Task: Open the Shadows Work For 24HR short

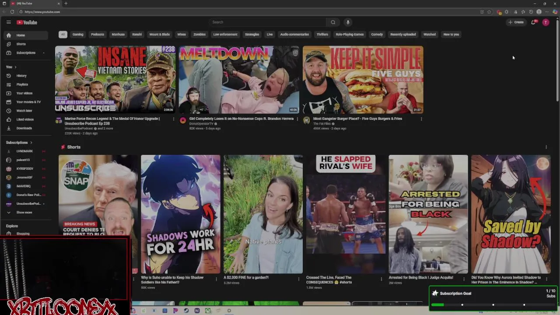Action: (x=181, y=214)
